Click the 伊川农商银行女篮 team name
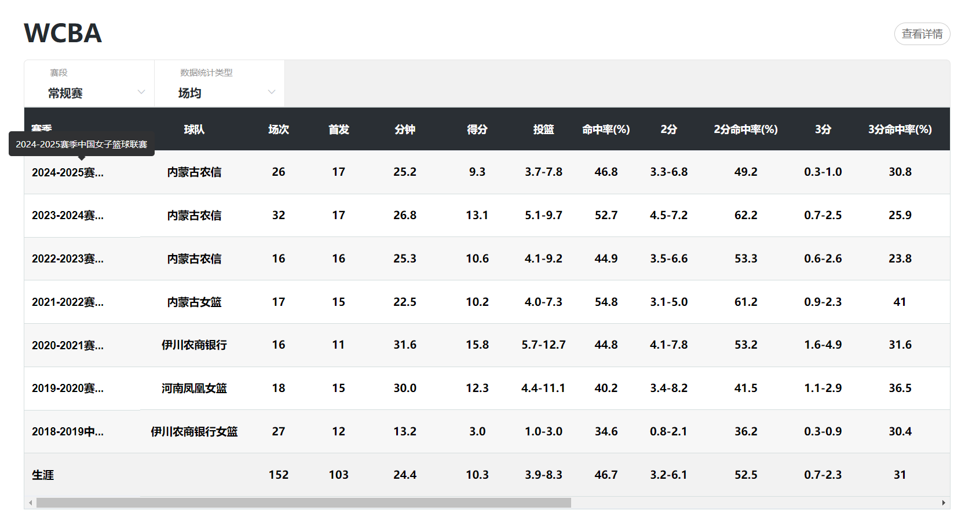This screenshot has width=965, height=525. tap(194, 432)
